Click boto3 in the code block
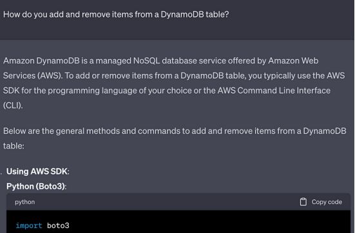Screen dimensions: 355x233 coord(58,225)
